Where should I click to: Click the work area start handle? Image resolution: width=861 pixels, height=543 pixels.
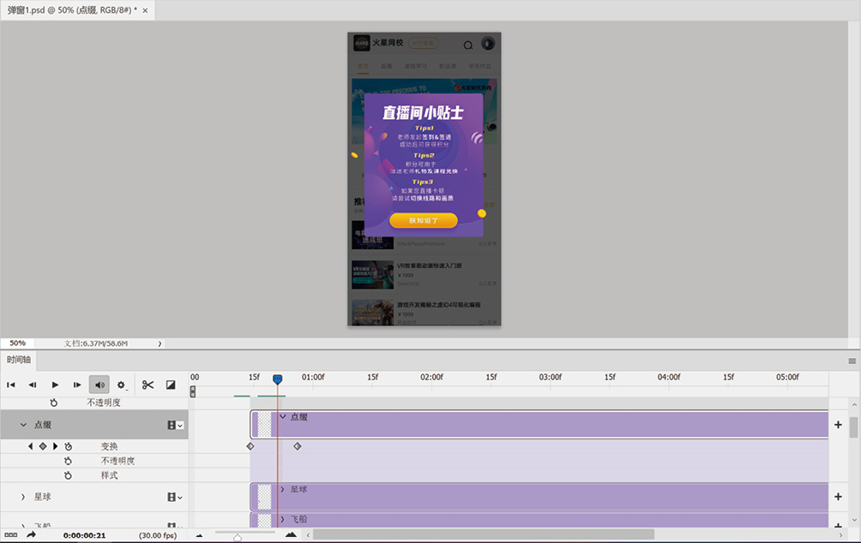click(x=193, y=391)
